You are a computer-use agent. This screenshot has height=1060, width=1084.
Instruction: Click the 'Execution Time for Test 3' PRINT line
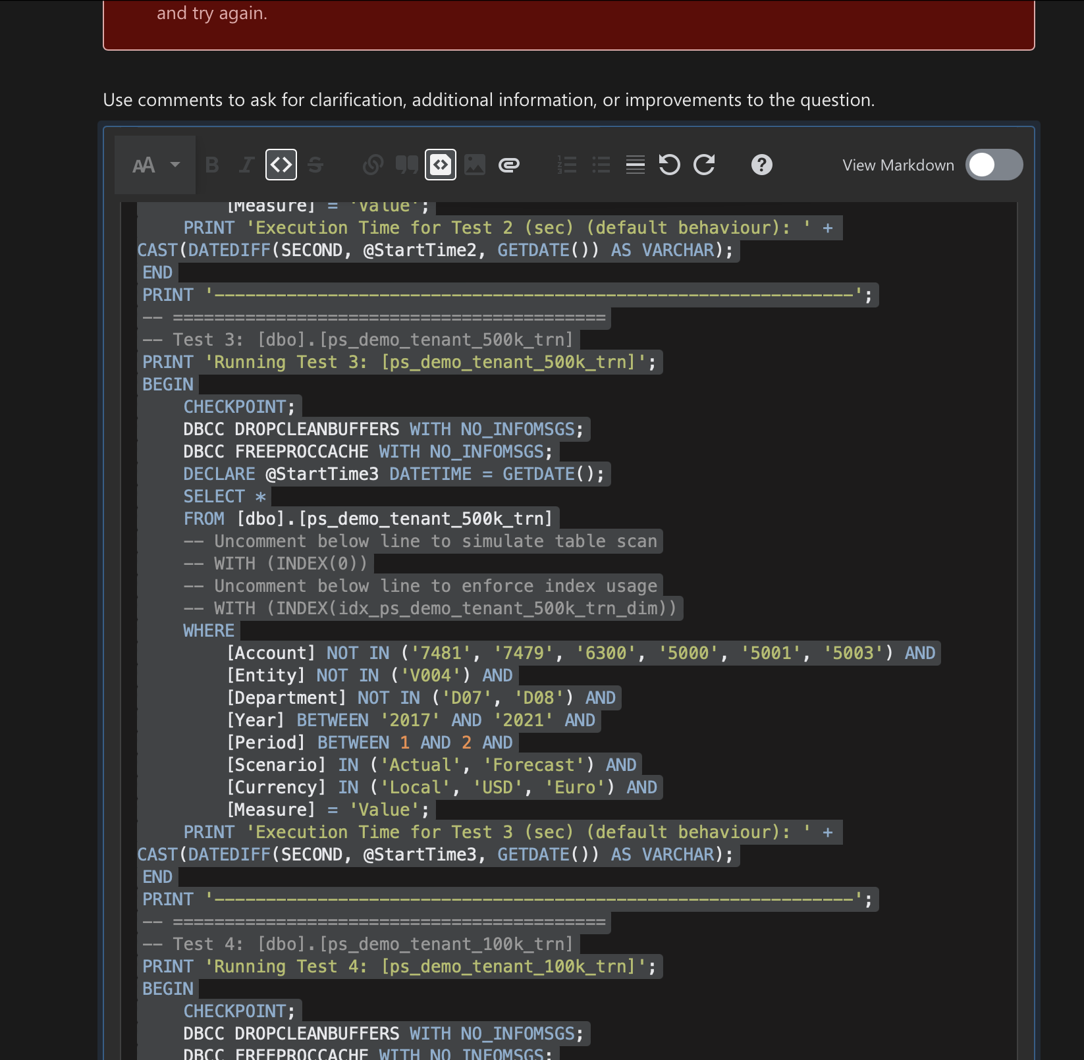point(510,832)
